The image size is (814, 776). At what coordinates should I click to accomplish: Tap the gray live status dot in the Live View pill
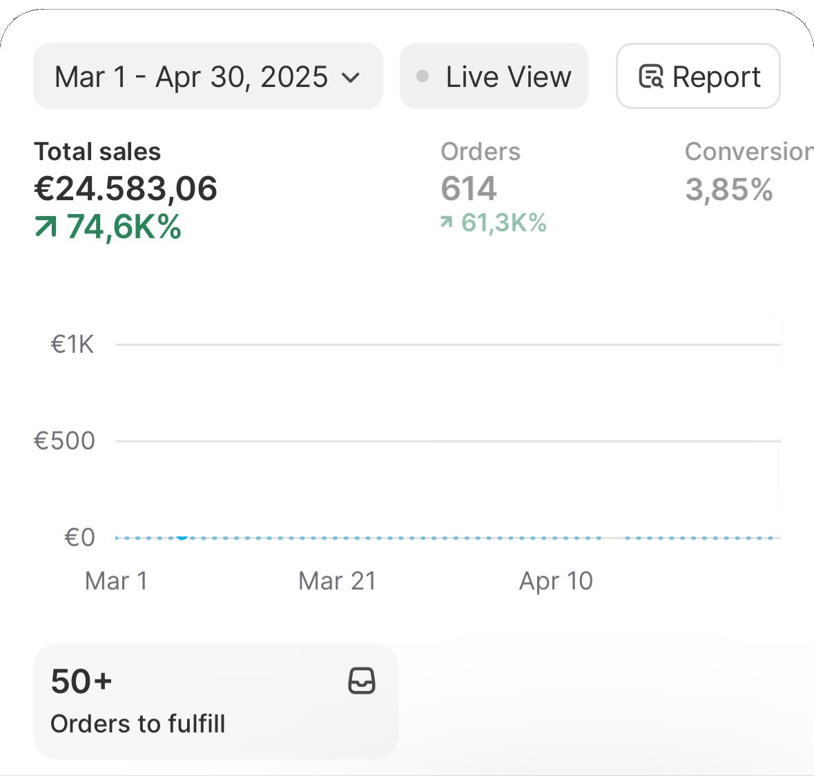[x=424, y=76]
